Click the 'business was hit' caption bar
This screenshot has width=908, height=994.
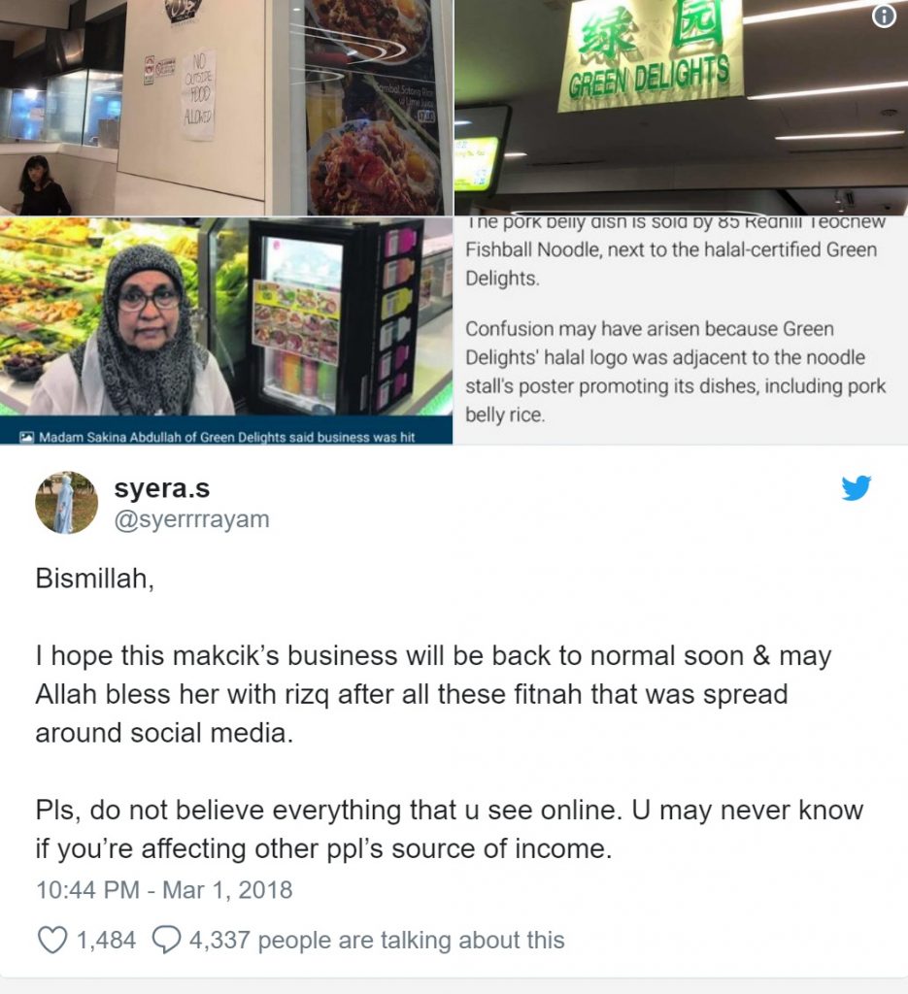coord(226,437)
